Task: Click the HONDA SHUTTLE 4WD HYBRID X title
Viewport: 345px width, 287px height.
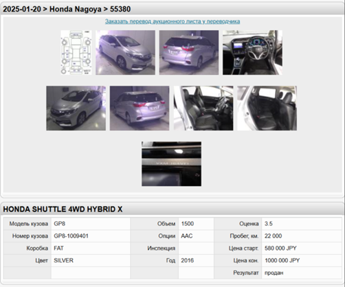Action: click(63, 209)
